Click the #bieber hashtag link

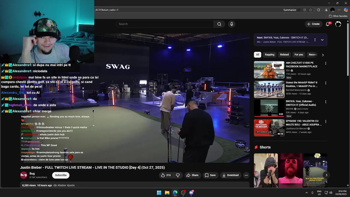(62, 185)
